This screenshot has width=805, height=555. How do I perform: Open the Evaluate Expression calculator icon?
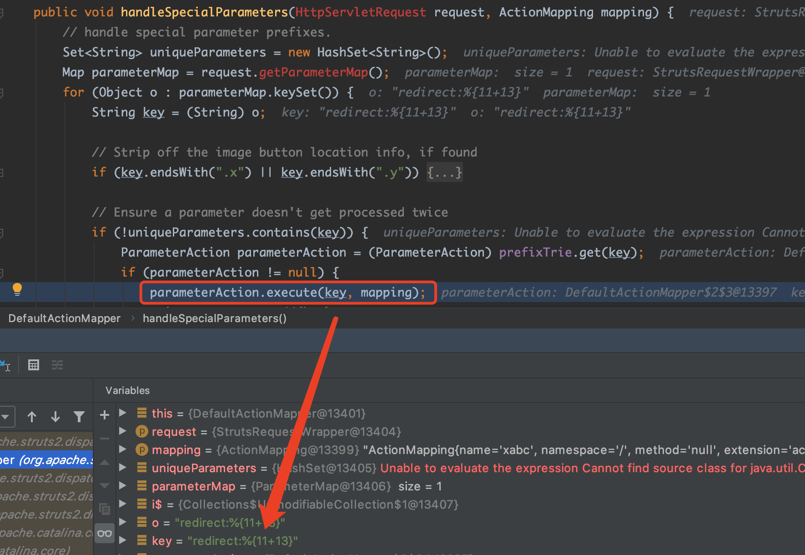coord(34,365)
